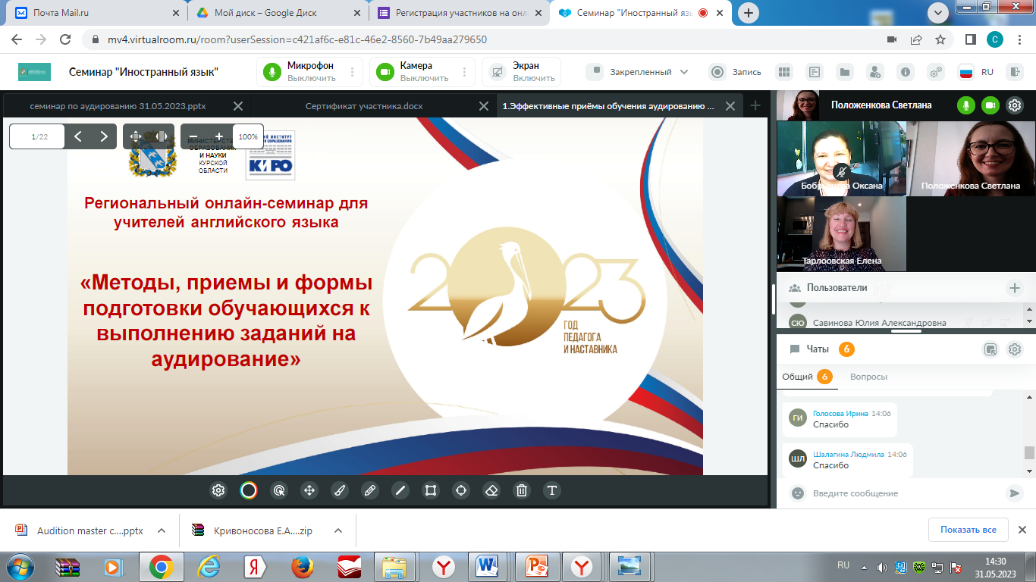Open the chat pop-out icon
Screen dimensions: 1036x582
point(990,349)
